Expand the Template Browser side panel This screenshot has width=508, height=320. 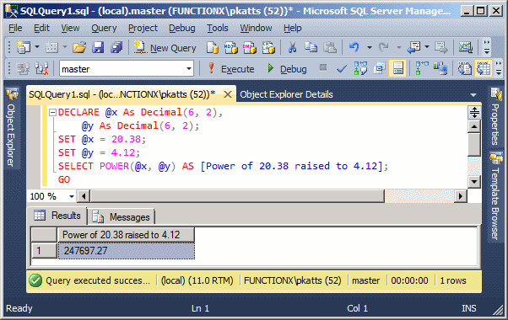(x=495, y=196)
